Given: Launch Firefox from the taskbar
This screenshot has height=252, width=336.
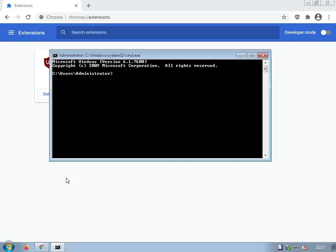Looking at the screenshot, I should (x=26, y=247).
